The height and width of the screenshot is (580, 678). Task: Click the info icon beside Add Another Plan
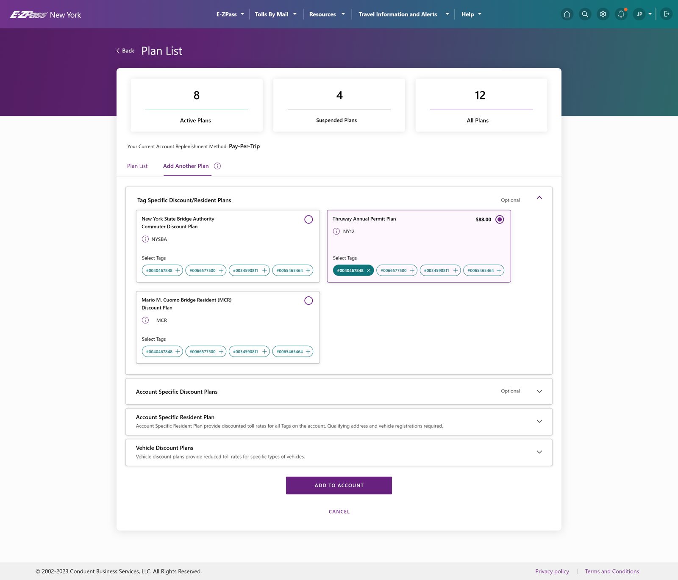click(217, 166)
